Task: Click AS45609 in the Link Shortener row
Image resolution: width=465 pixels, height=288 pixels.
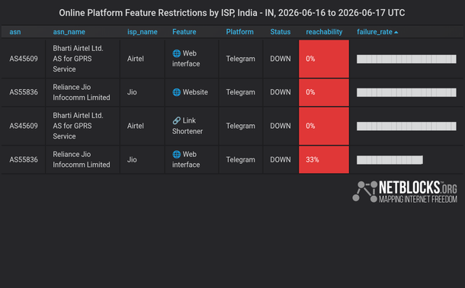Action: tap(24, 126)
